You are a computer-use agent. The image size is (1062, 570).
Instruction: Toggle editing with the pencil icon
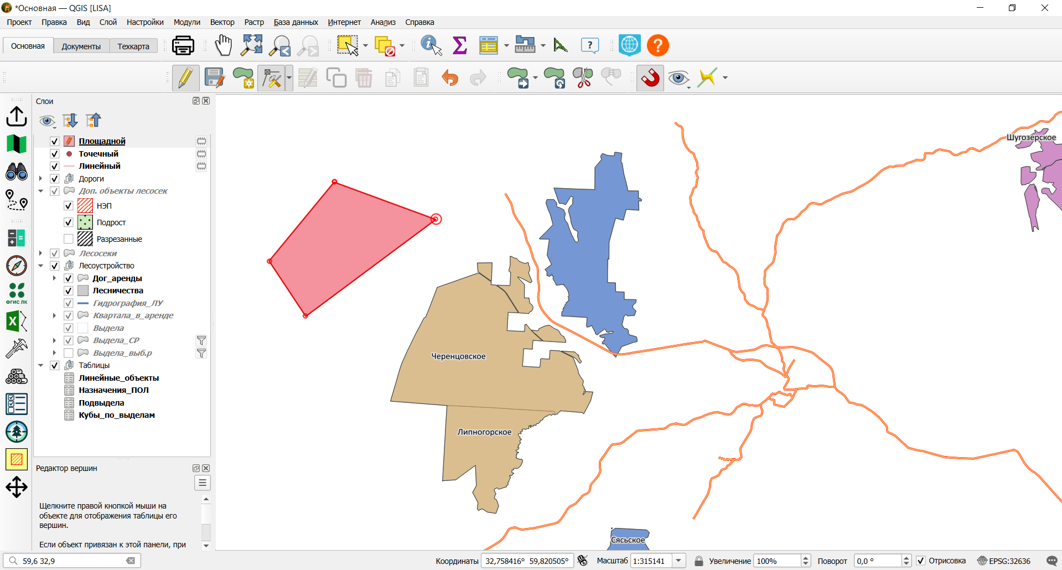pos(185,77)
